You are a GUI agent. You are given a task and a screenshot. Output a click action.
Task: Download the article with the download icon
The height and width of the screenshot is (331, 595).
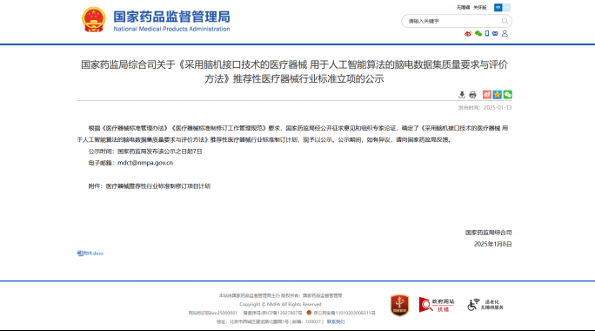click(462, 95)
